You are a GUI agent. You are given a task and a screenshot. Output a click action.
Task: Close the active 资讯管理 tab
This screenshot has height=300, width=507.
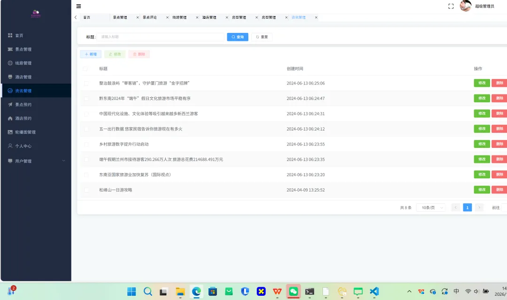point(316,17)
